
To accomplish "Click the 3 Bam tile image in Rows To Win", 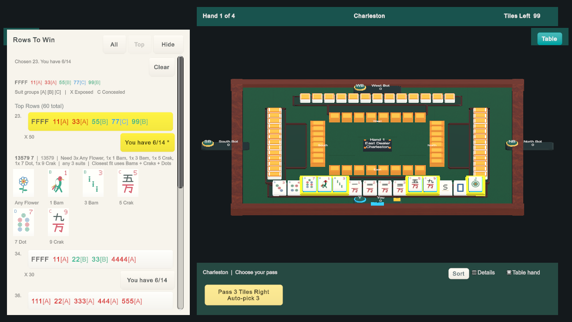I will [x=93, y=183].
